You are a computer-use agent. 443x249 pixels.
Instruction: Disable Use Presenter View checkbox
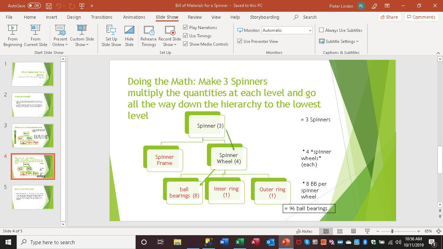pyautogui.click(x=240, y=41)
